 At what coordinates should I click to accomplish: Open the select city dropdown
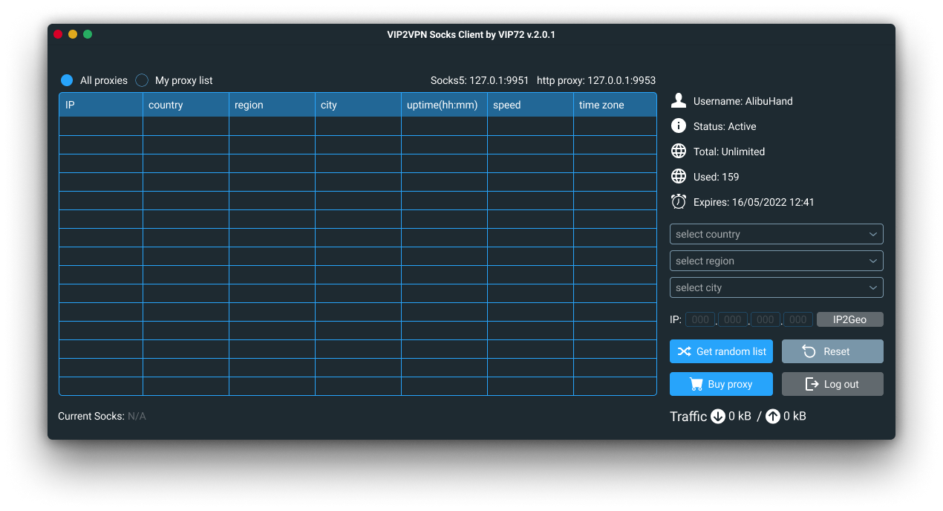[x=777, y=287]
